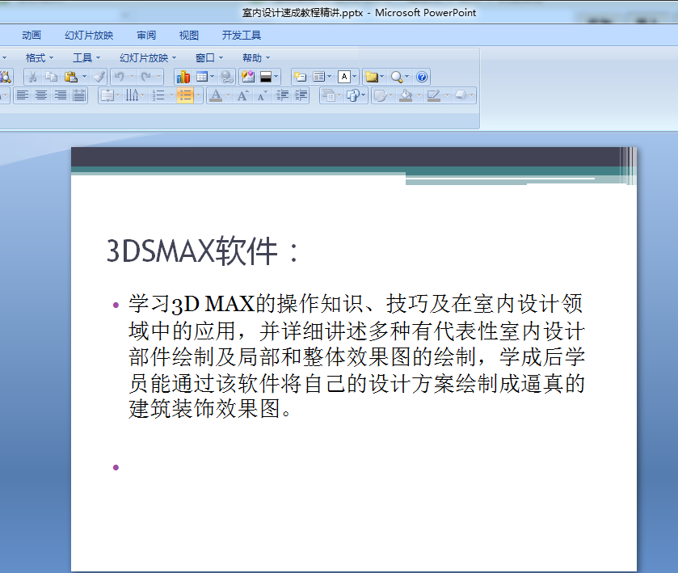Click the Decrease Font Size icon
This screenshot has height=573, width=678.
coord(262,95)
